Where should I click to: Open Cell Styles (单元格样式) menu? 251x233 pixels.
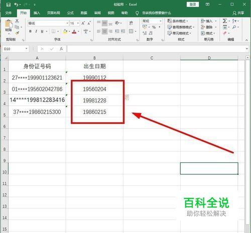coord(179,33)
